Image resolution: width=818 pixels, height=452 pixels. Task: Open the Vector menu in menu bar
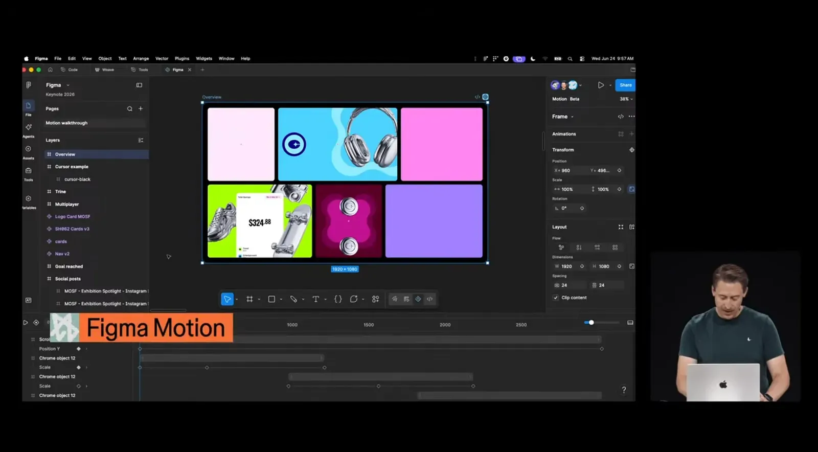point(162,59)
